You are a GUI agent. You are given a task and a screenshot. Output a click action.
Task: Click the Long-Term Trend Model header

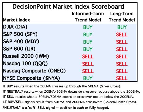(x=122, y=17)
